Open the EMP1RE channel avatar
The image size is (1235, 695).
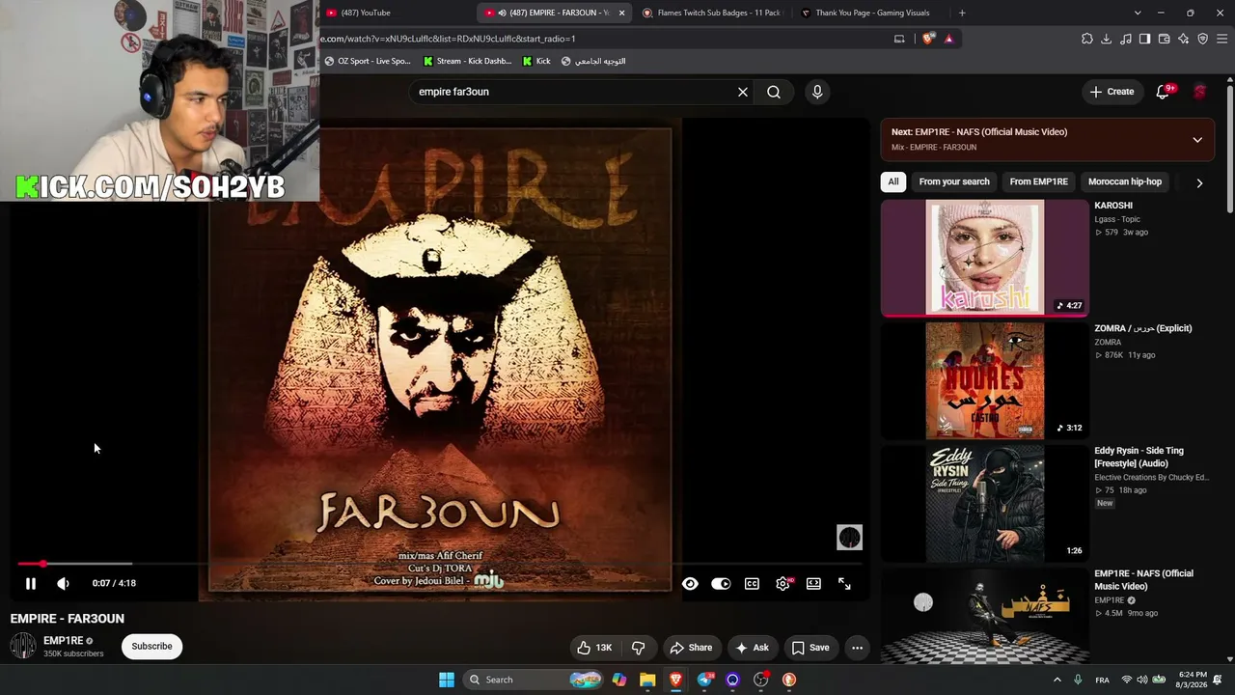pos(23,646)
